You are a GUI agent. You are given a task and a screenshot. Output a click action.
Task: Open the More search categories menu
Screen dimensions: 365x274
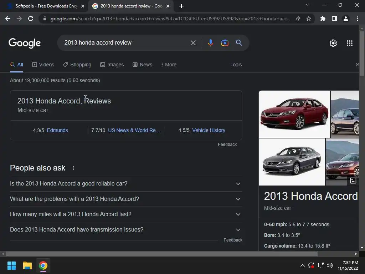point(169,65)
